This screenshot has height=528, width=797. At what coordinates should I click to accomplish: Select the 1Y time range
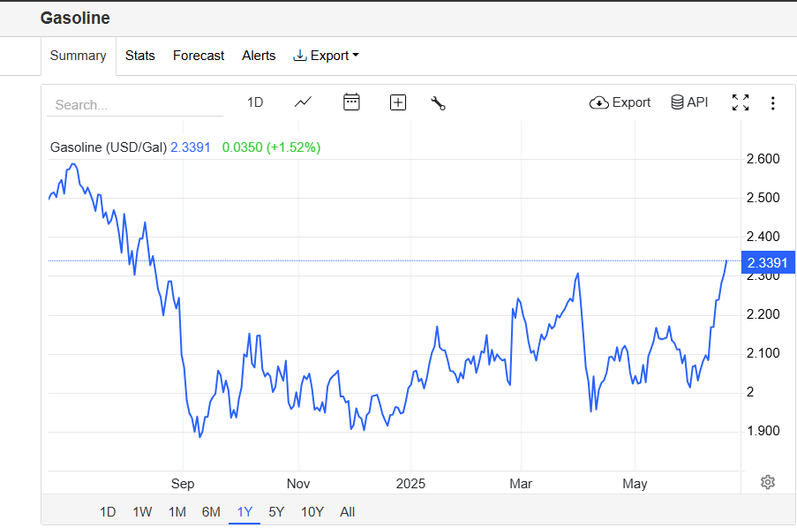click(x=244, y=512)
